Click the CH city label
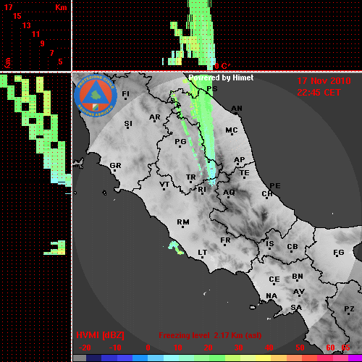This screenshot has height=362, width=362. pyautogui.click(x=267, y=194)
